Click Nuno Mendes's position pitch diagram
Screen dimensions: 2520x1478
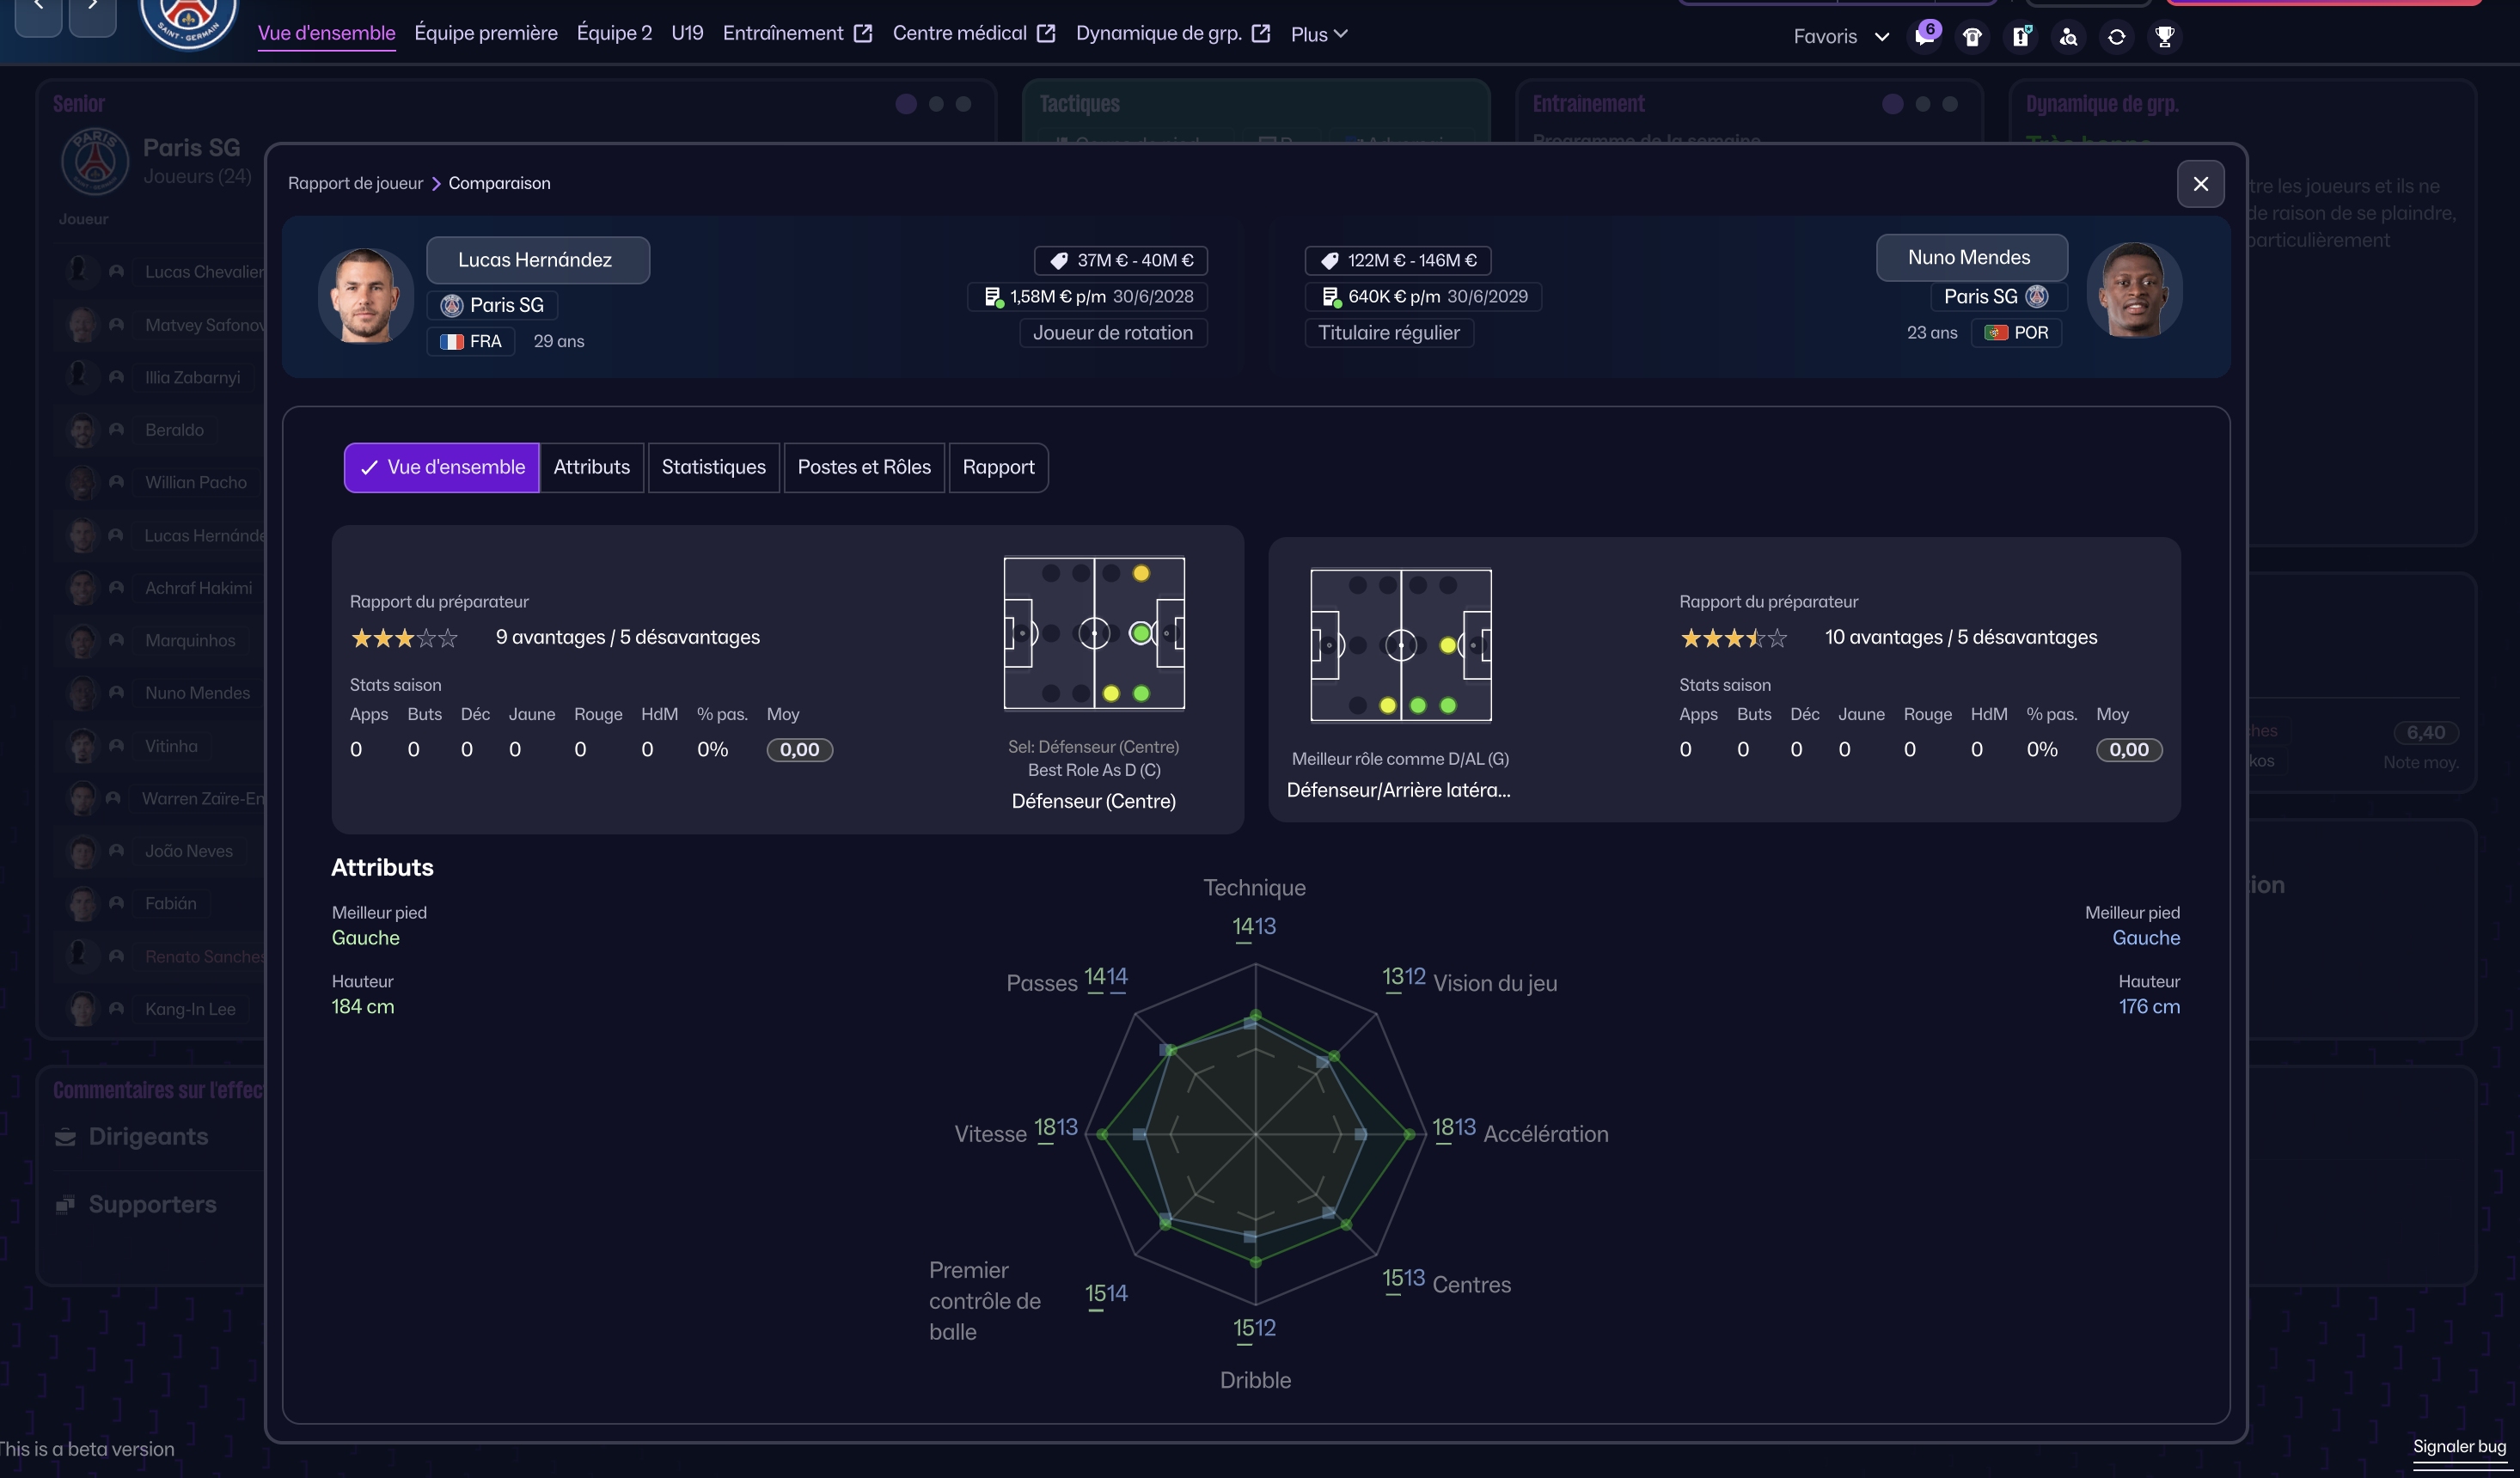pyautogui.click(x=1401, y=646)
